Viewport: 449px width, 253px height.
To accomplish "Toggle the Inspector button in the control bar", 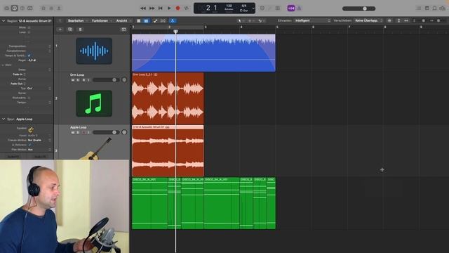I will [x=14, y=8].
